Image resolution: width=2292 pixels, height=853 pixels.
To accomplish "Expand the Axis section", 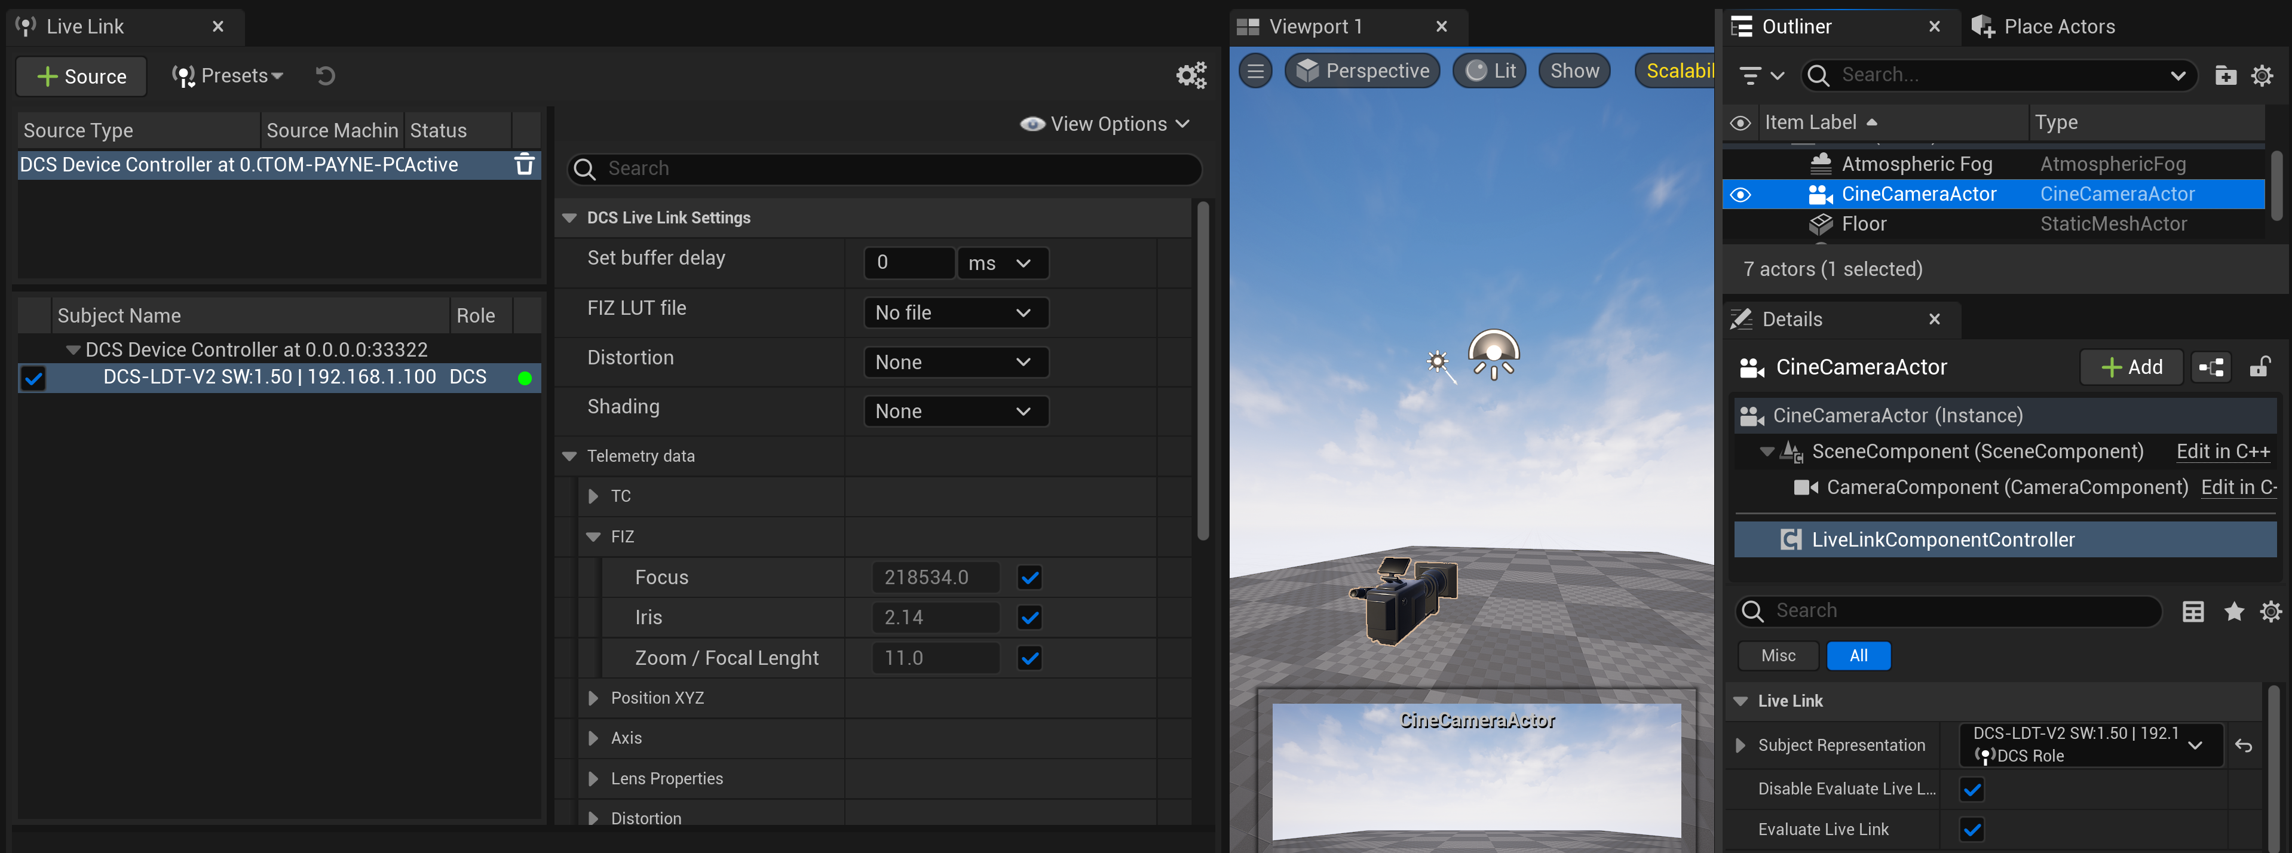I will pyautogui.click(x=593, y=738).
